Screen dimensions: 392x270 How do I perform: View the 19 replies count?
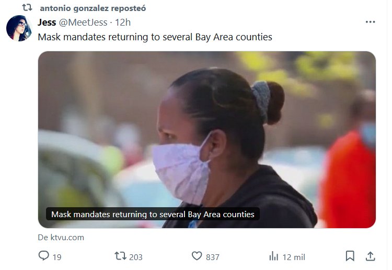tap(57, 257)
